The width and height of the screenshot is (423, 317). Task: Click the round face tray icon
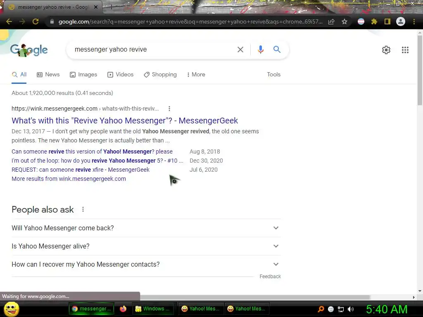[x=331, y=309]
